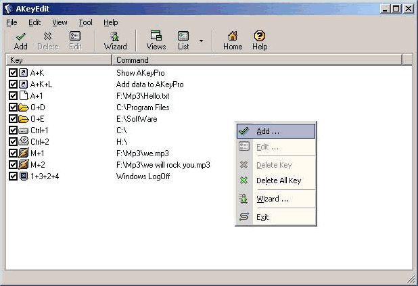Open the Tool menu
The width and height of the screenshot is (418, 286).
86,22
